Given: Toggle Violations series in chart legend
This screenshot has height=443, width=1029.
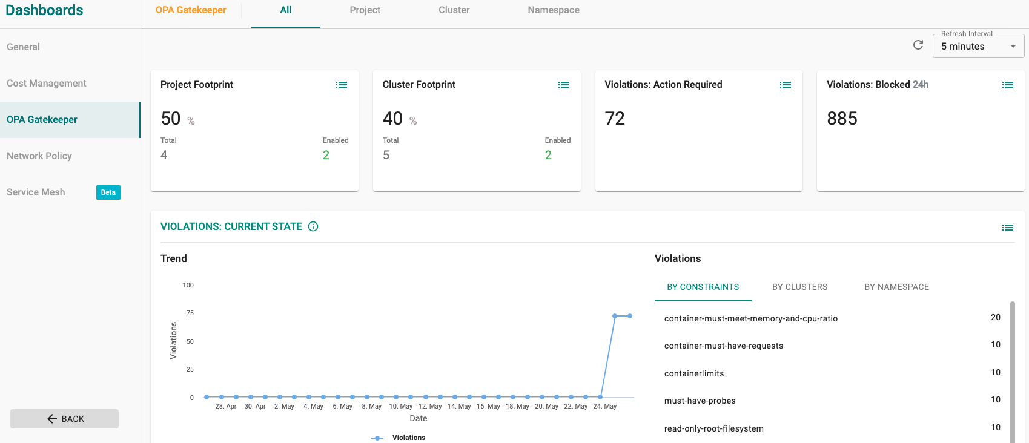Looking at the screenshot, I should (x=399, y=438).
